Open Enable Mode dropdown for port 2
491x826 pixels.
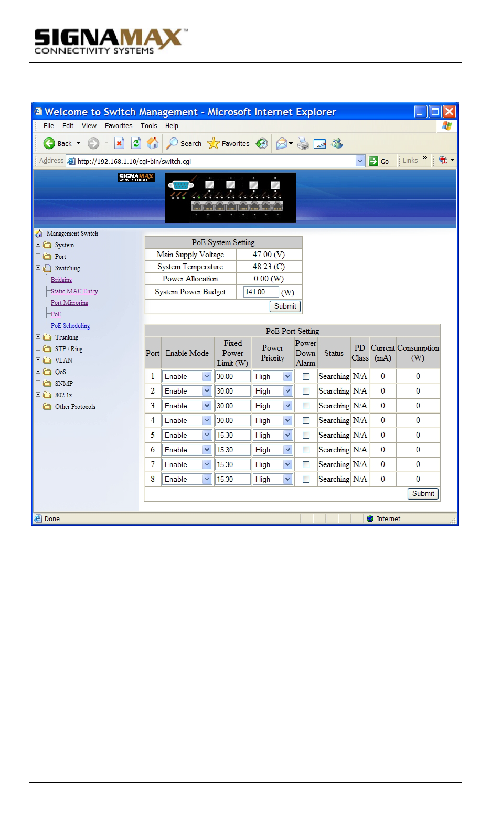[x=207, y=391]
